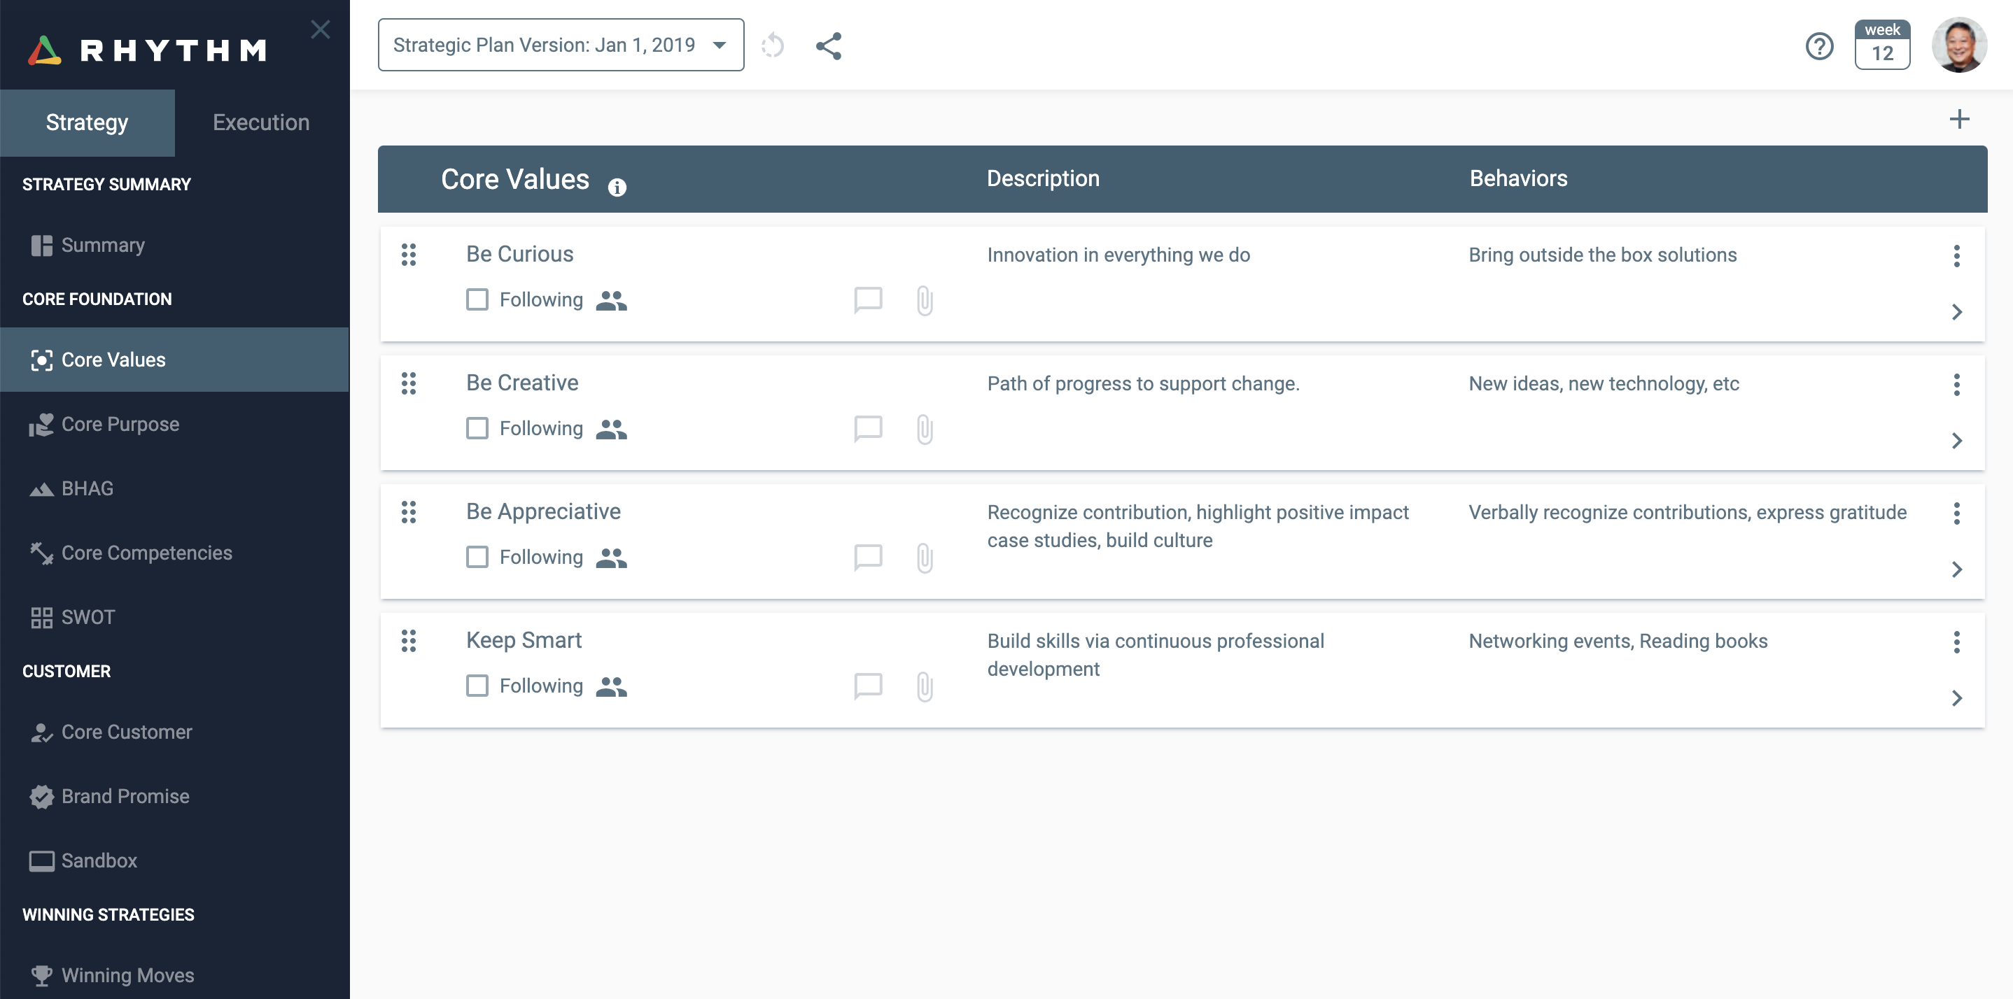Click the share icon in top toolbar

coord(828,45)
